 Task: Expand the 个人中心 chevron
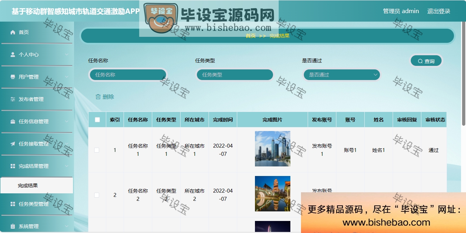pos(67,55)
